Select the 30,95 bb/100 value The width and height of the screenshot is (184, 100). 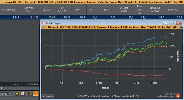click(52, 18)
